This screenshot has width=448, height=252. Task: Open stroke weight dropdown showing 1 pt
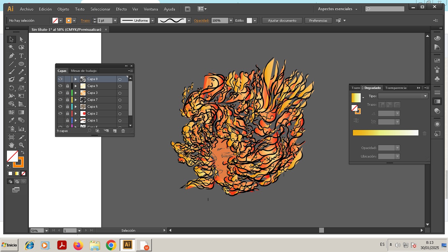coord(115,21)
